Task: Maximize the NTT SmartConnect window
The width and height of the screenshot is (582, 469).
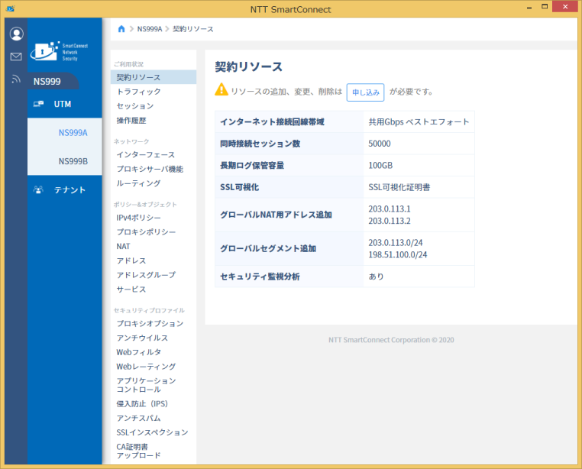Action: [545, 7]
